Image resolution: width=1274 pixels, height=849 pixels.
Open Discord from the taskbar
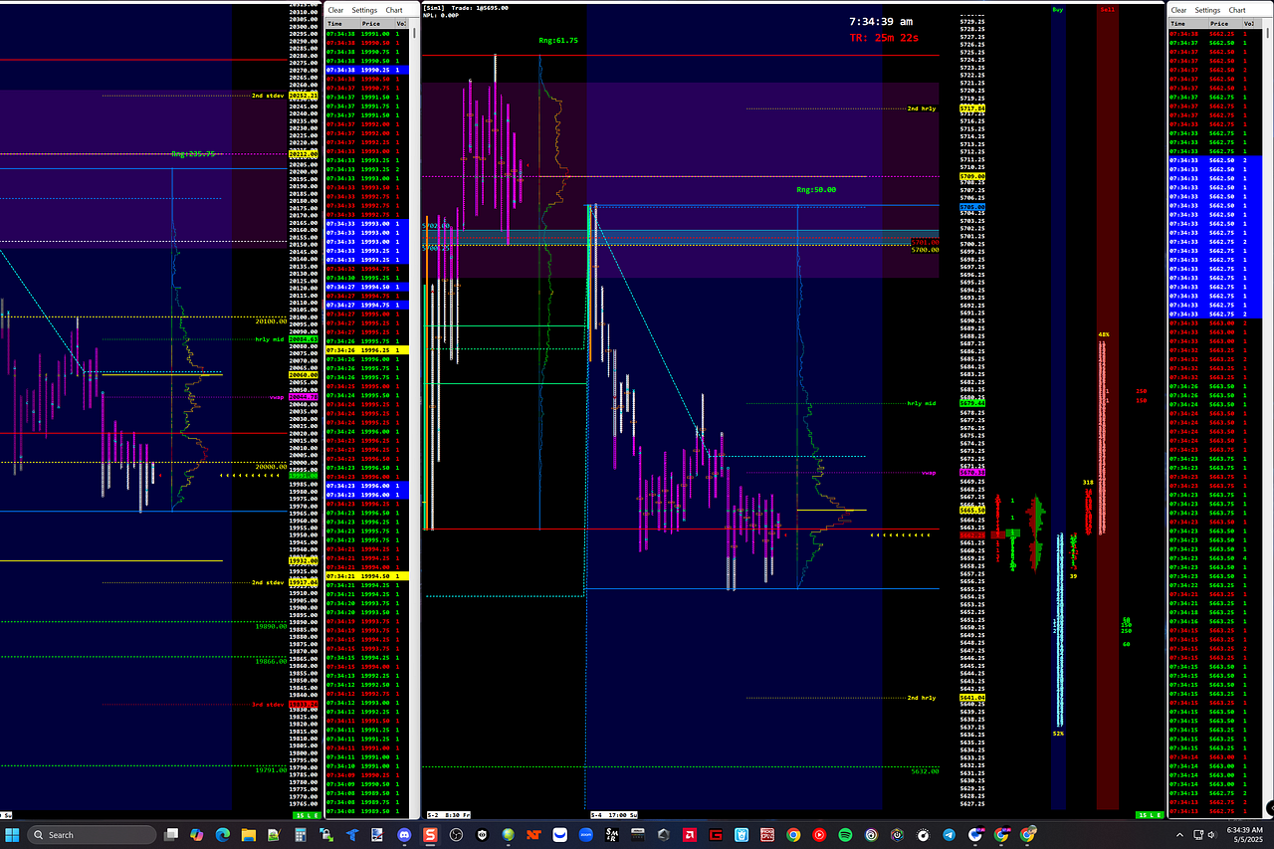tap(404, 836)
